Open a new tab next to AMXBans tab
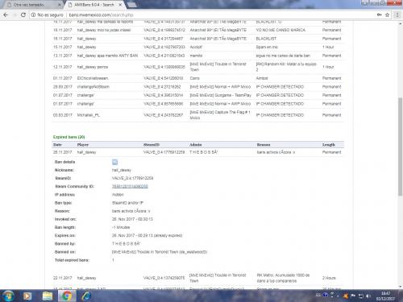Viewport: 403px width, 302px height. tap(131, 5)
